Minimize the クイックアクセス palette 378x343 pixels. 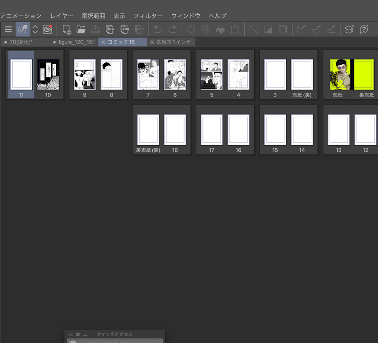click(85, 335)
